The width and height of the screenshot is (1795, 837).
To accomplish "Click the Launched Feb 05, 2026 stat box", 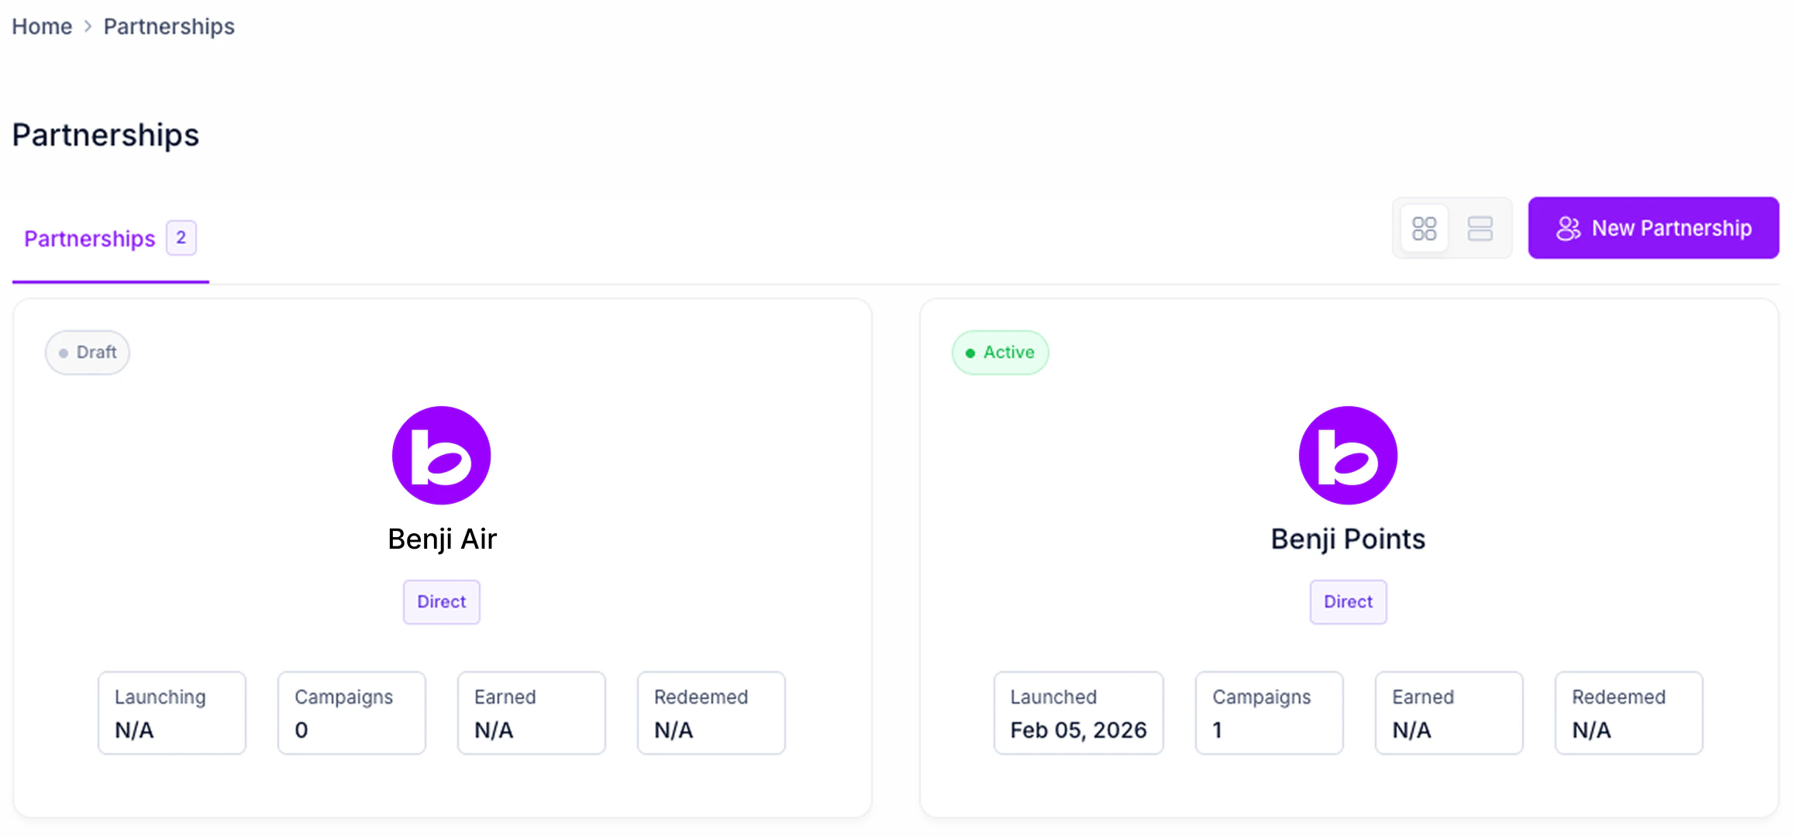I will [x=1078, y=712].
